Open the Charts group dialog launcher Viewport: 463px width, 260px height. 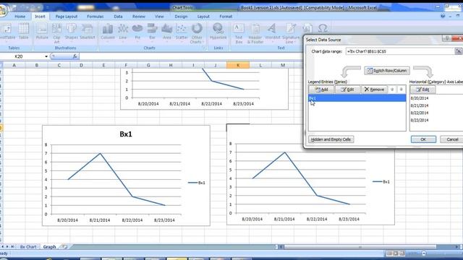pyautogui.click(x=204, y=48)
